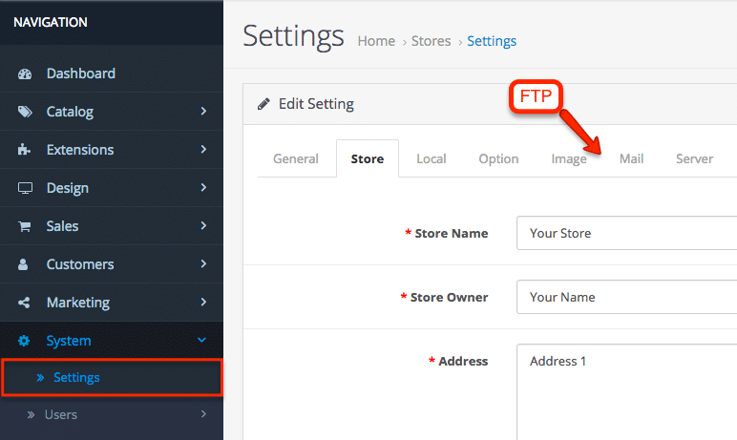The height and width of the screenshot is (440, 737).
Task: Click the Catalog tags icon
Action: 25,112
